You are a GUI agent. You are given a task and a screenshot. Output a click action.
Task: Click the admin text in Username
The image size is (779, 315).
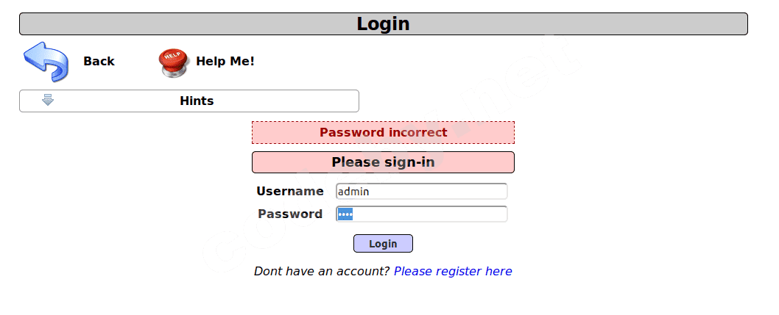pos(353,192)
